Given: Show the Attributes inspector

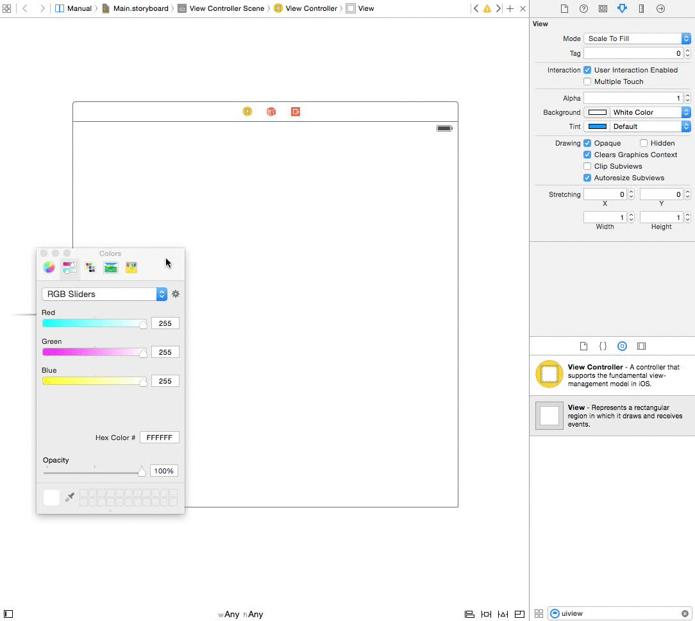Looking at the screenshot, I should click(623, 8).
